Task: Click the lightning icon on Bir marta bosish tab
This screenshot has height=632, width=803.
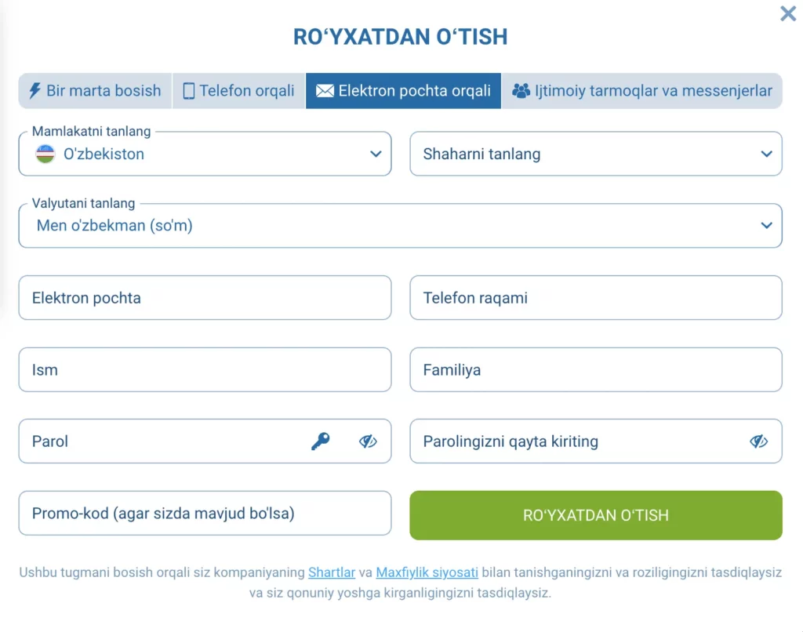Action: coord(35,90)
